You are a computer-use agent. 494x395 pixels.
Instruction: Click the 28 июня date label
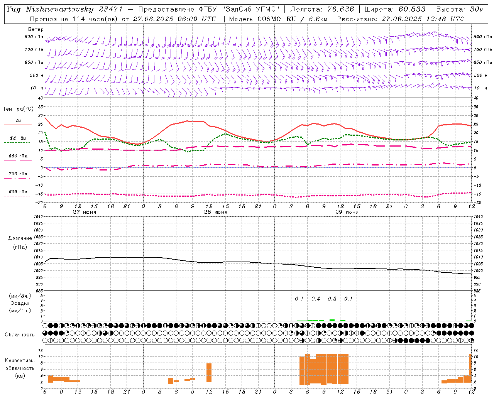coord(216,212)
